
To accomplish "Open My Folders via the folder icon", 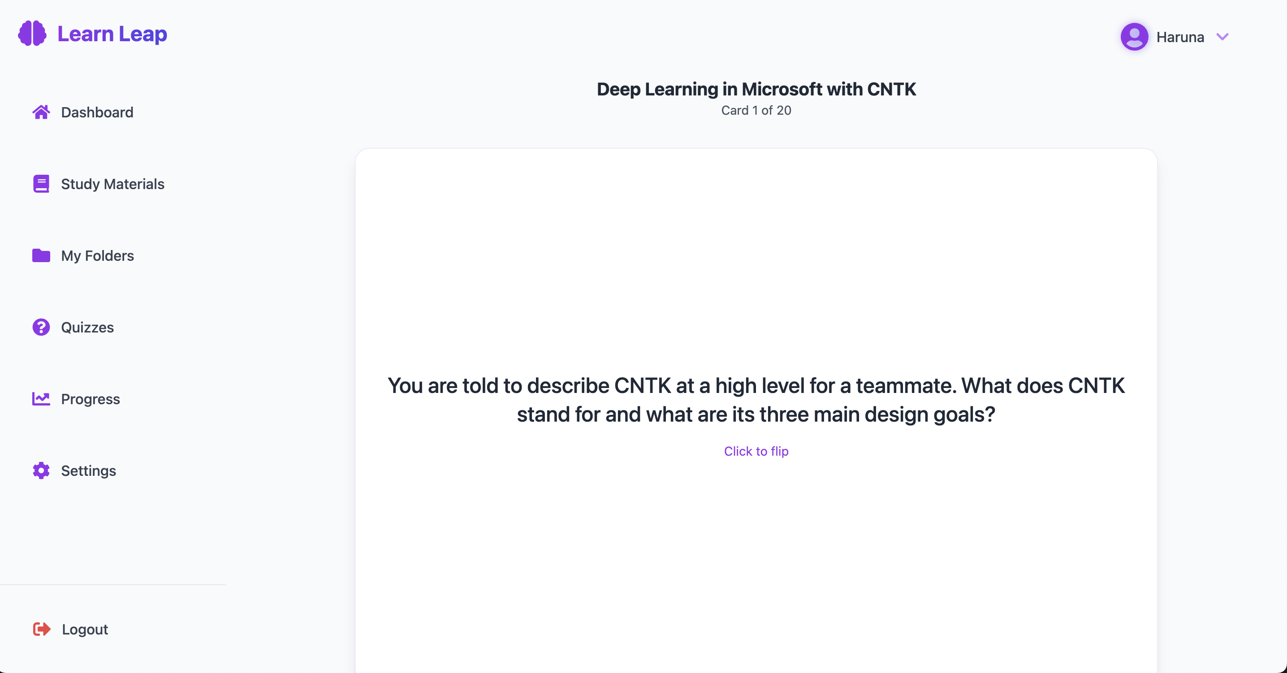I will 40,255.
